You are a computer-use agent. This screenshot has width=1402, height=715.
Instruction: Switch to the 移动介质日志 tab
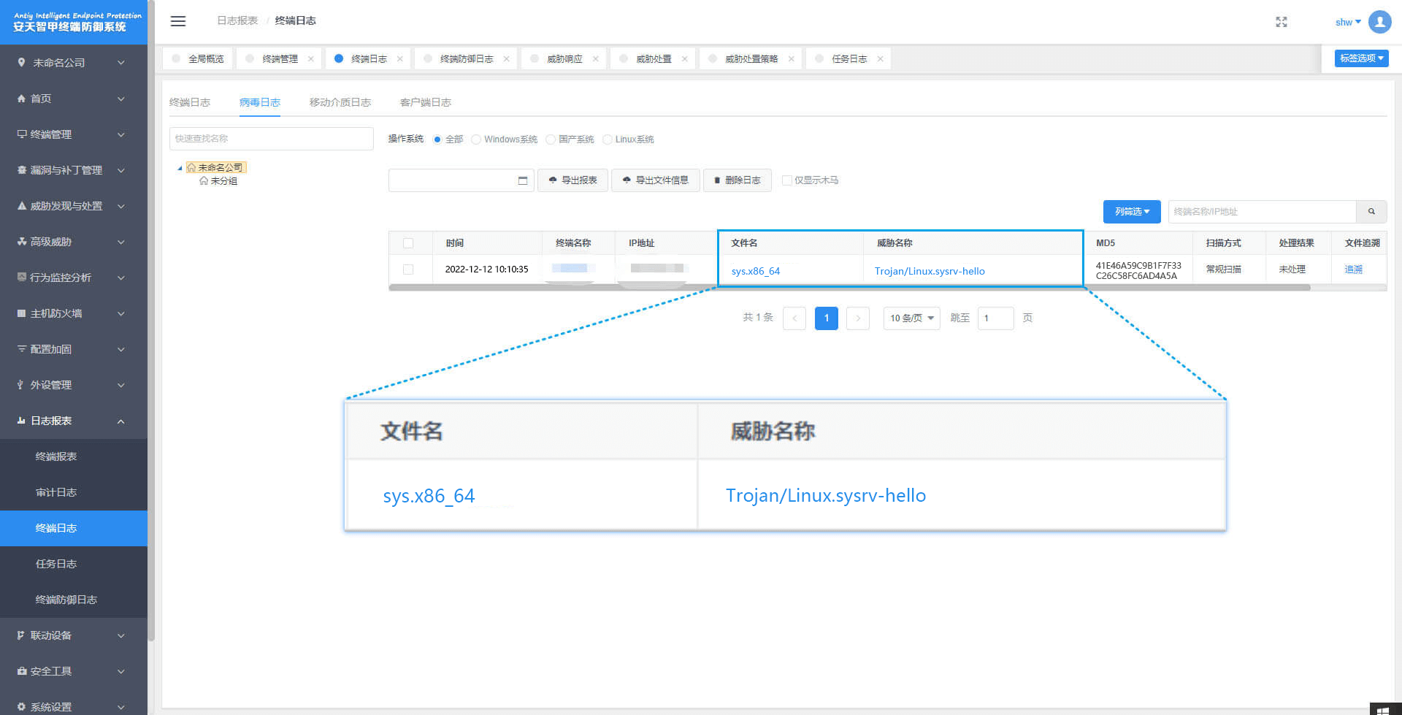pyautogui.click(x=340, y=102)
